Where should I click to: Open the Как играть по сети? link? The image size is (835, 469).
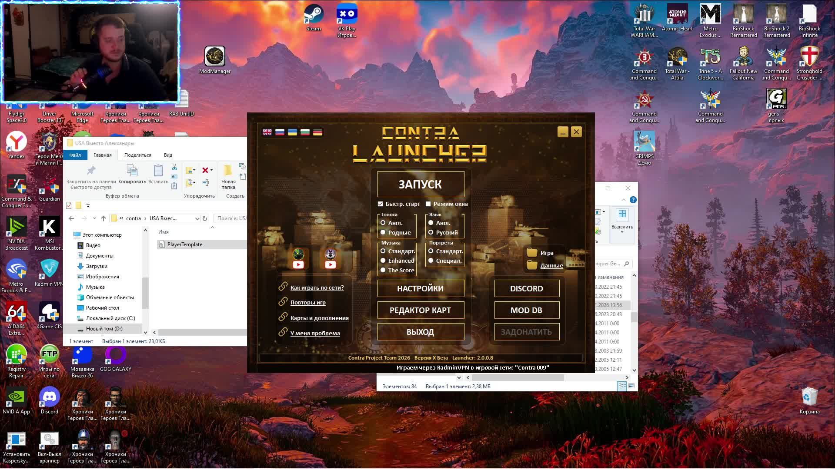317,287
